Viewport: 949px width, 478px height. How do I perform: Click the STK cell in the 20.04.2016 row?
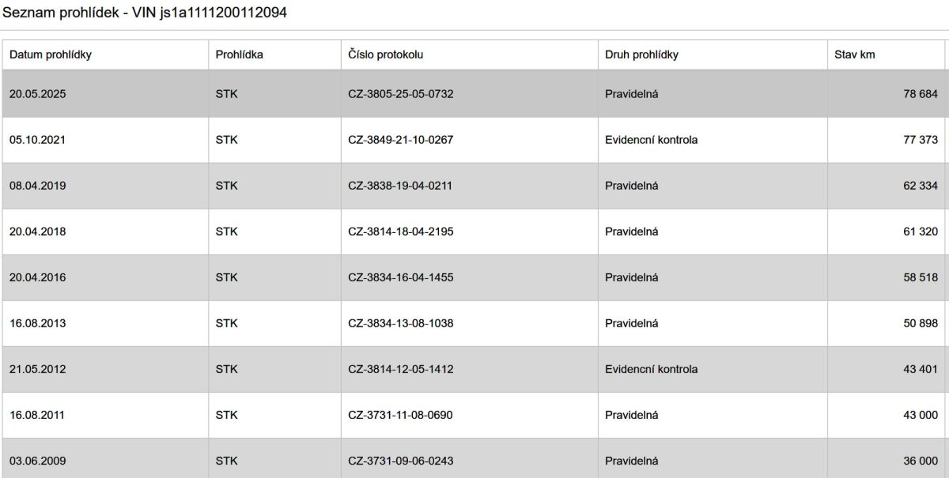pyautogui.click(x=226, y=277)
